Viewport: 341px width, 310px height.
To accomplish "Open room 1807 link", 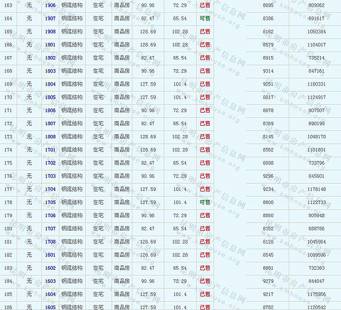I will pos(50,123).
